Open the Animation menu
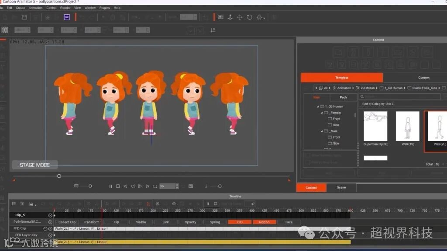 pos(35,8)
